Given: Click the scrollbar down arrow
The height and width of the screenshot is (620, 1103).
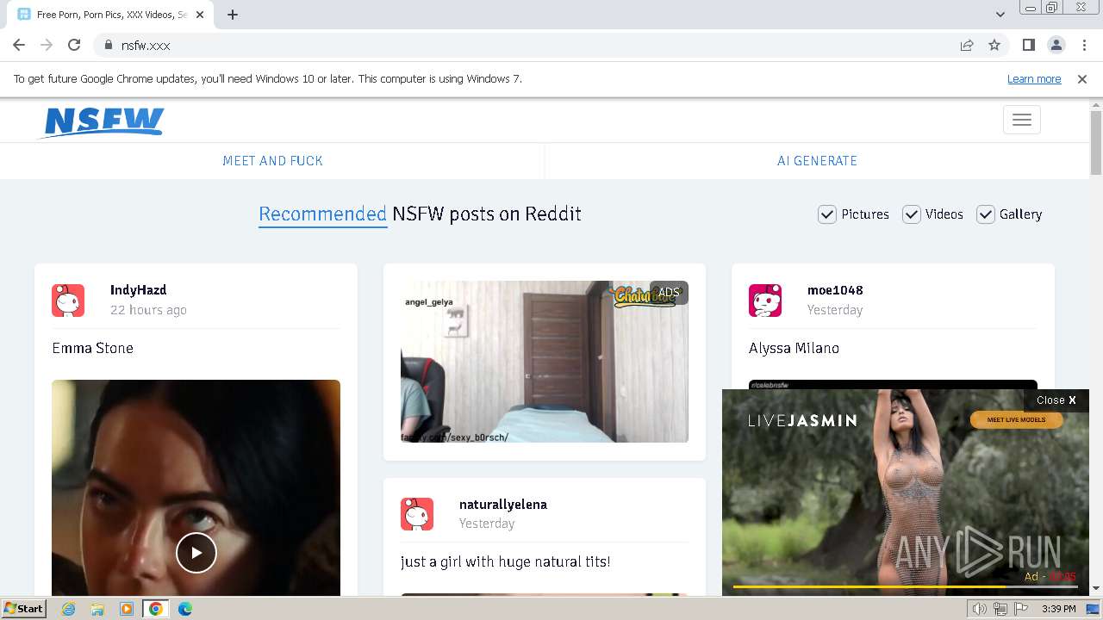Looking at the screenshot, I should pyautogui.click(x=1096, y=589).
